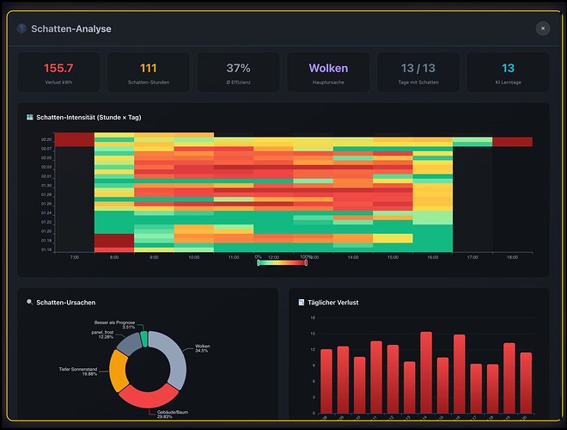Click the tallest bar in Täglicher Verlust chart

[x=426, y=372]
